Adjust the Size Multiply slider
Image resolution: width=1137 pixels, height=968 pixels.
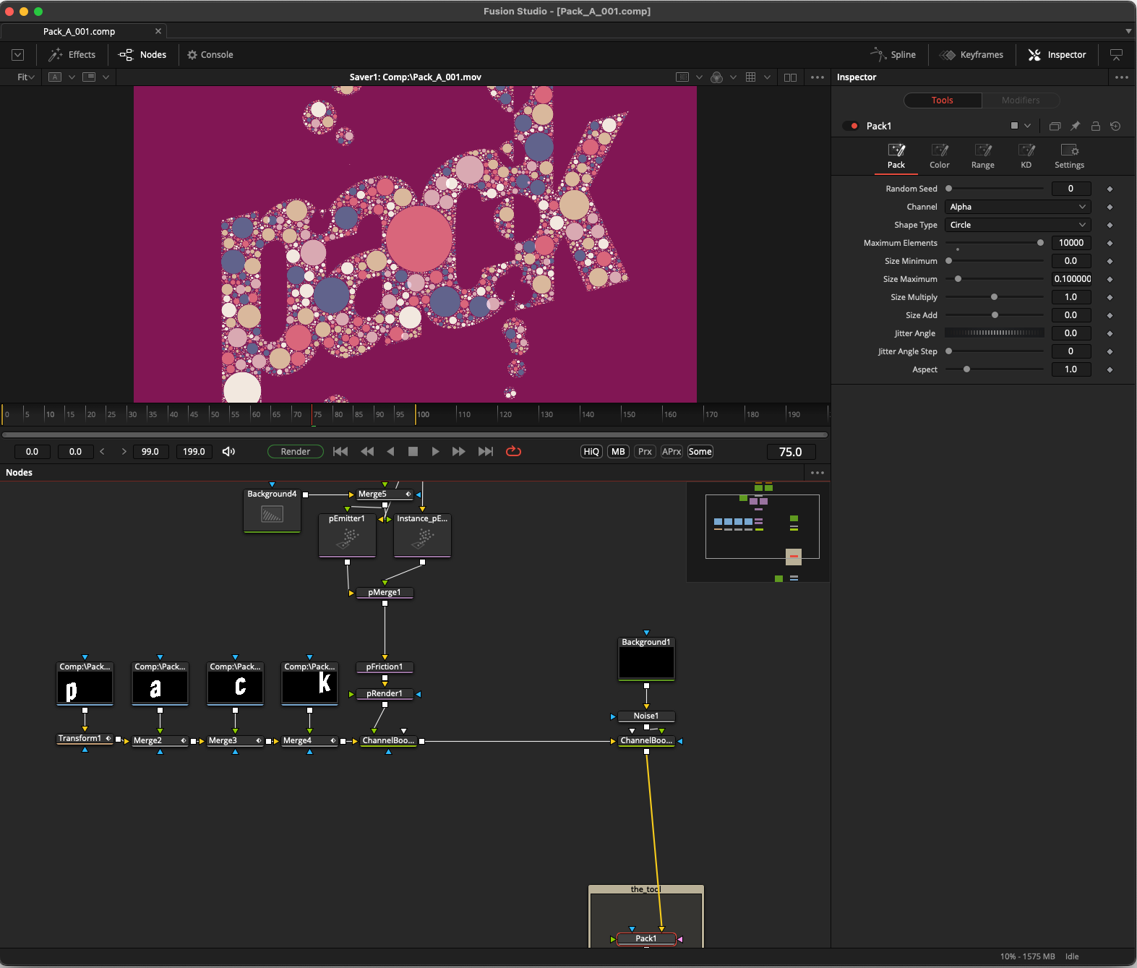(x=995, y=297)
